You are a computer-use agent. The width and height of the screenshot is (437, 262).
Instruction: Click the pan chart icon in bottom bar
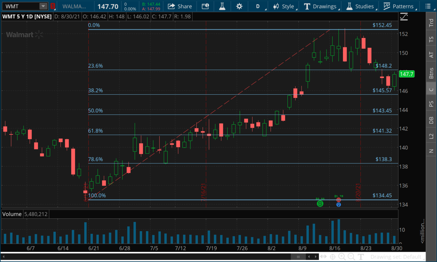pyautogui.click(x=324, y=257)
